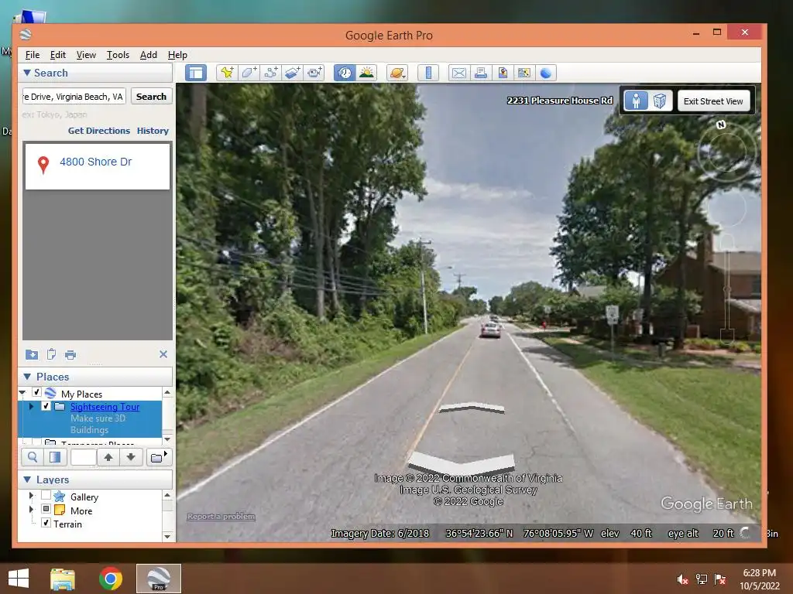Open the Help menu

tap(177, 55)
